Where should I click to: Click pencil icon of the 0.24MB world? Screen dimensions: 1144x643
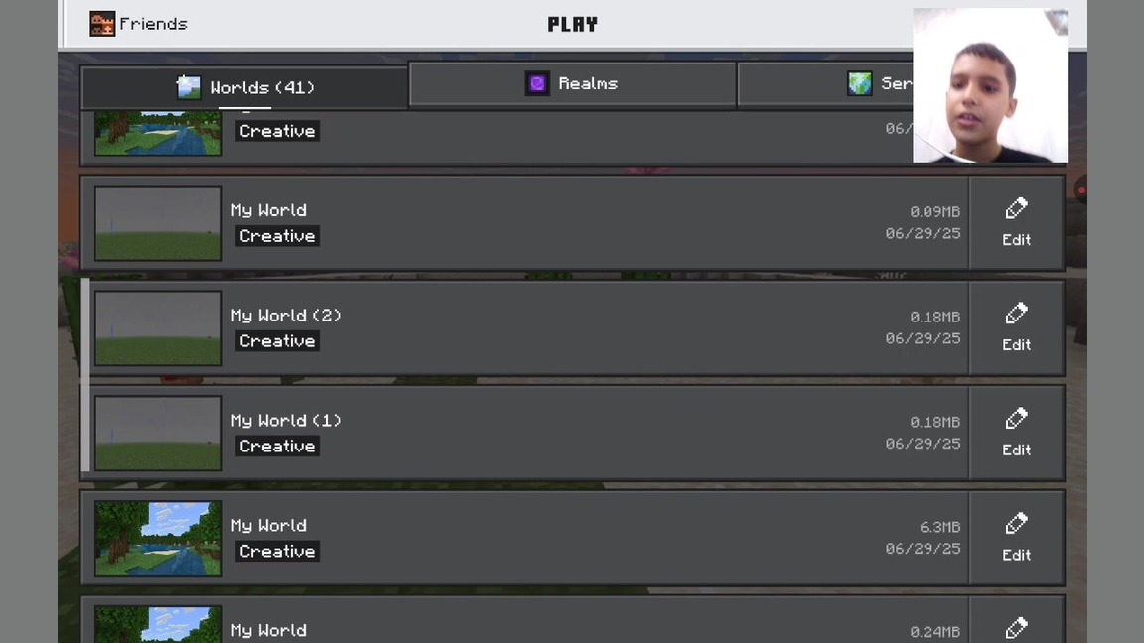pos(1016,628)
